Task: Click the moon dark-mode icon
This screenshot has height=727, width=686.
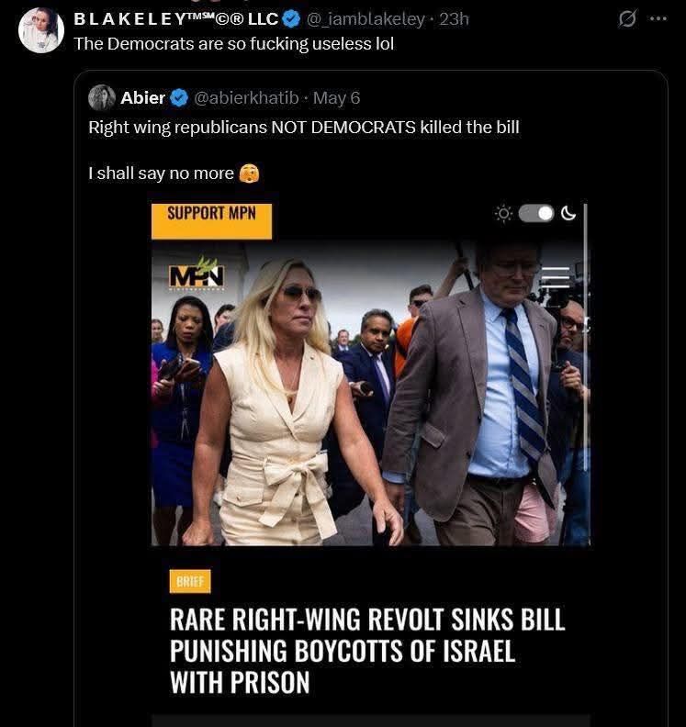Action: point(568,214)
